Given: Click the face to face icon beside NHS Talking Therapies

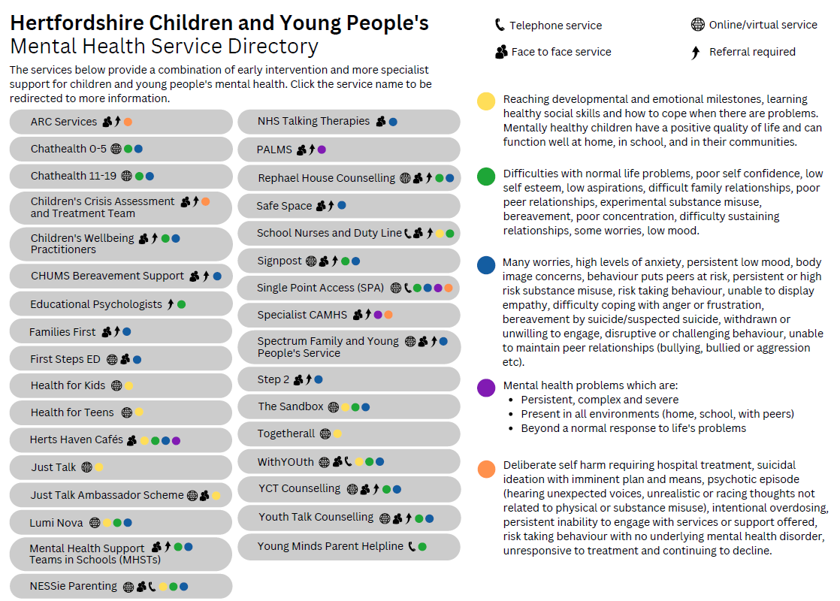Looking at the screenshot, I should tap(381, 122).
